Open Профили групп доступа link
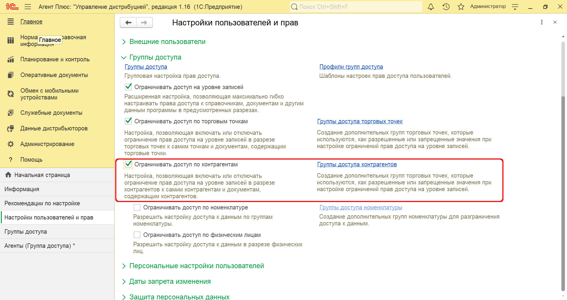 (x=351, y=67)
